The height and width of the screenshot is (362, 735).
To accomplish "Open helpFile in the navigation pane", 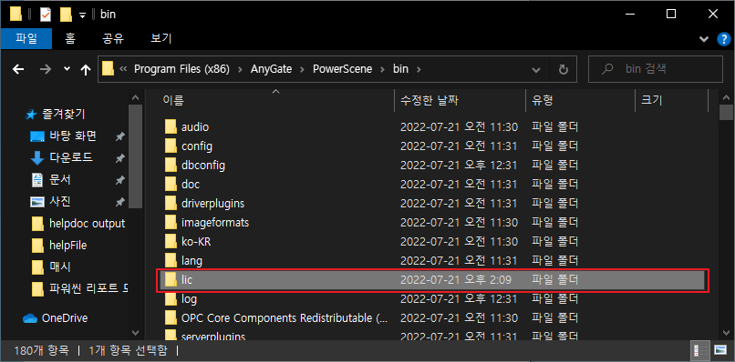I will click(68, 245).
